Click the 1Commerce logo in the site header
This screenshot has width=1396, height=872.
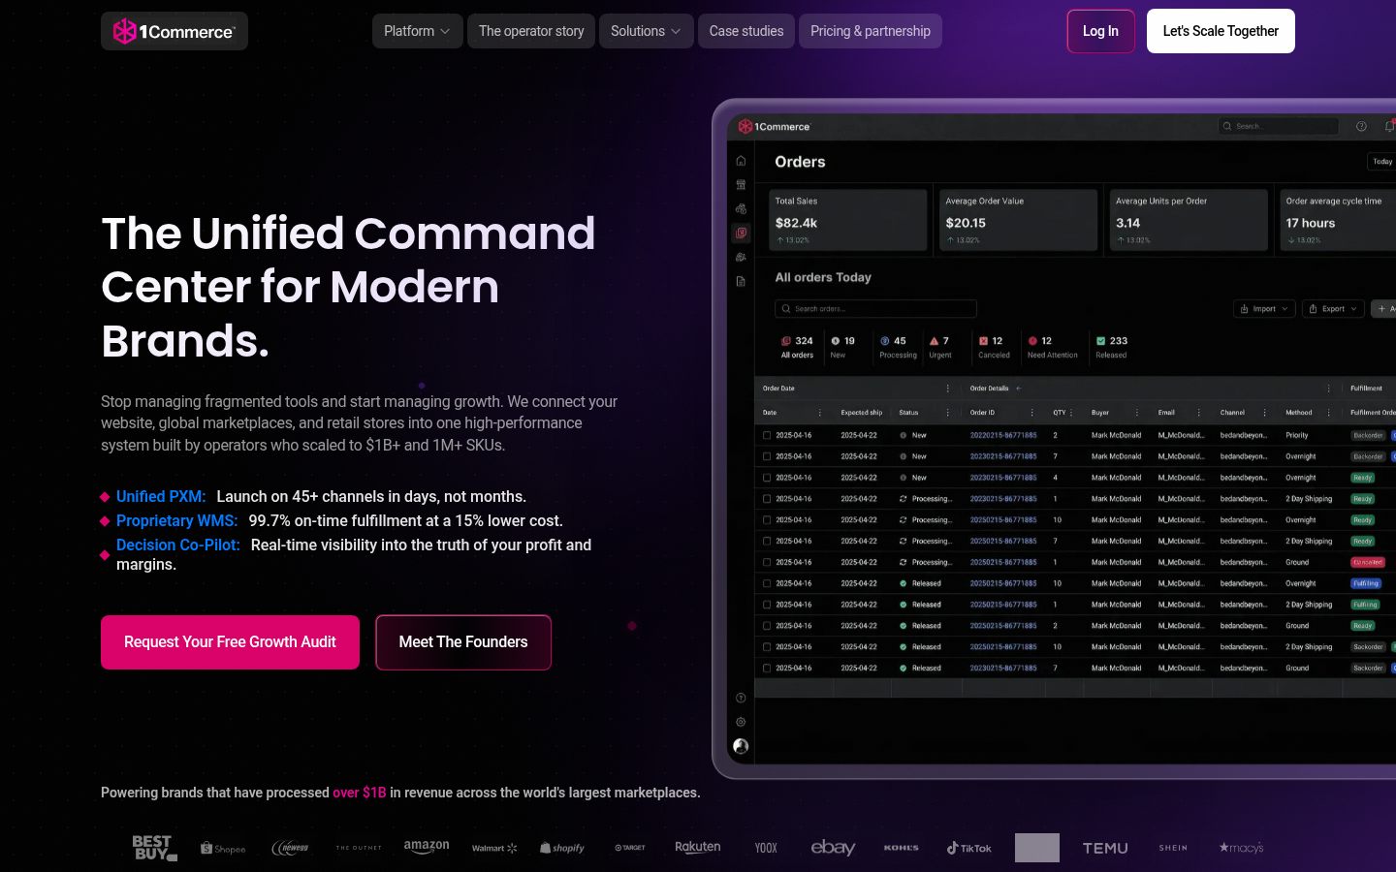click(x=174, y=31)
